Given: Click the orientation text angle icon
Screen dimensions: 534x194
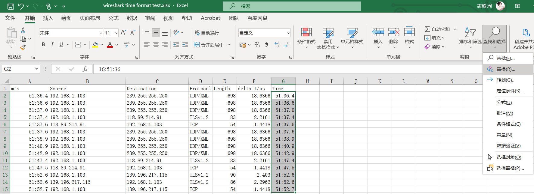Looking at the screenshot, I should coord(176,33).
